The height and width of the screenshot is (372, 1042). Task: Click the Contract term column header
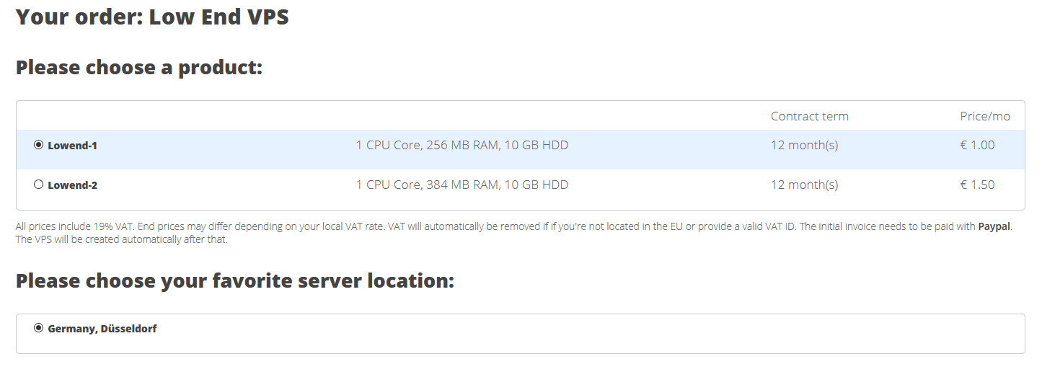point(809,116)
